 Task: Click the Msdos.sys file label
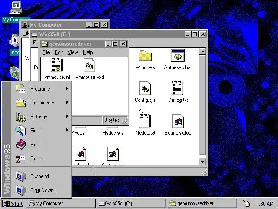(113, 133)
